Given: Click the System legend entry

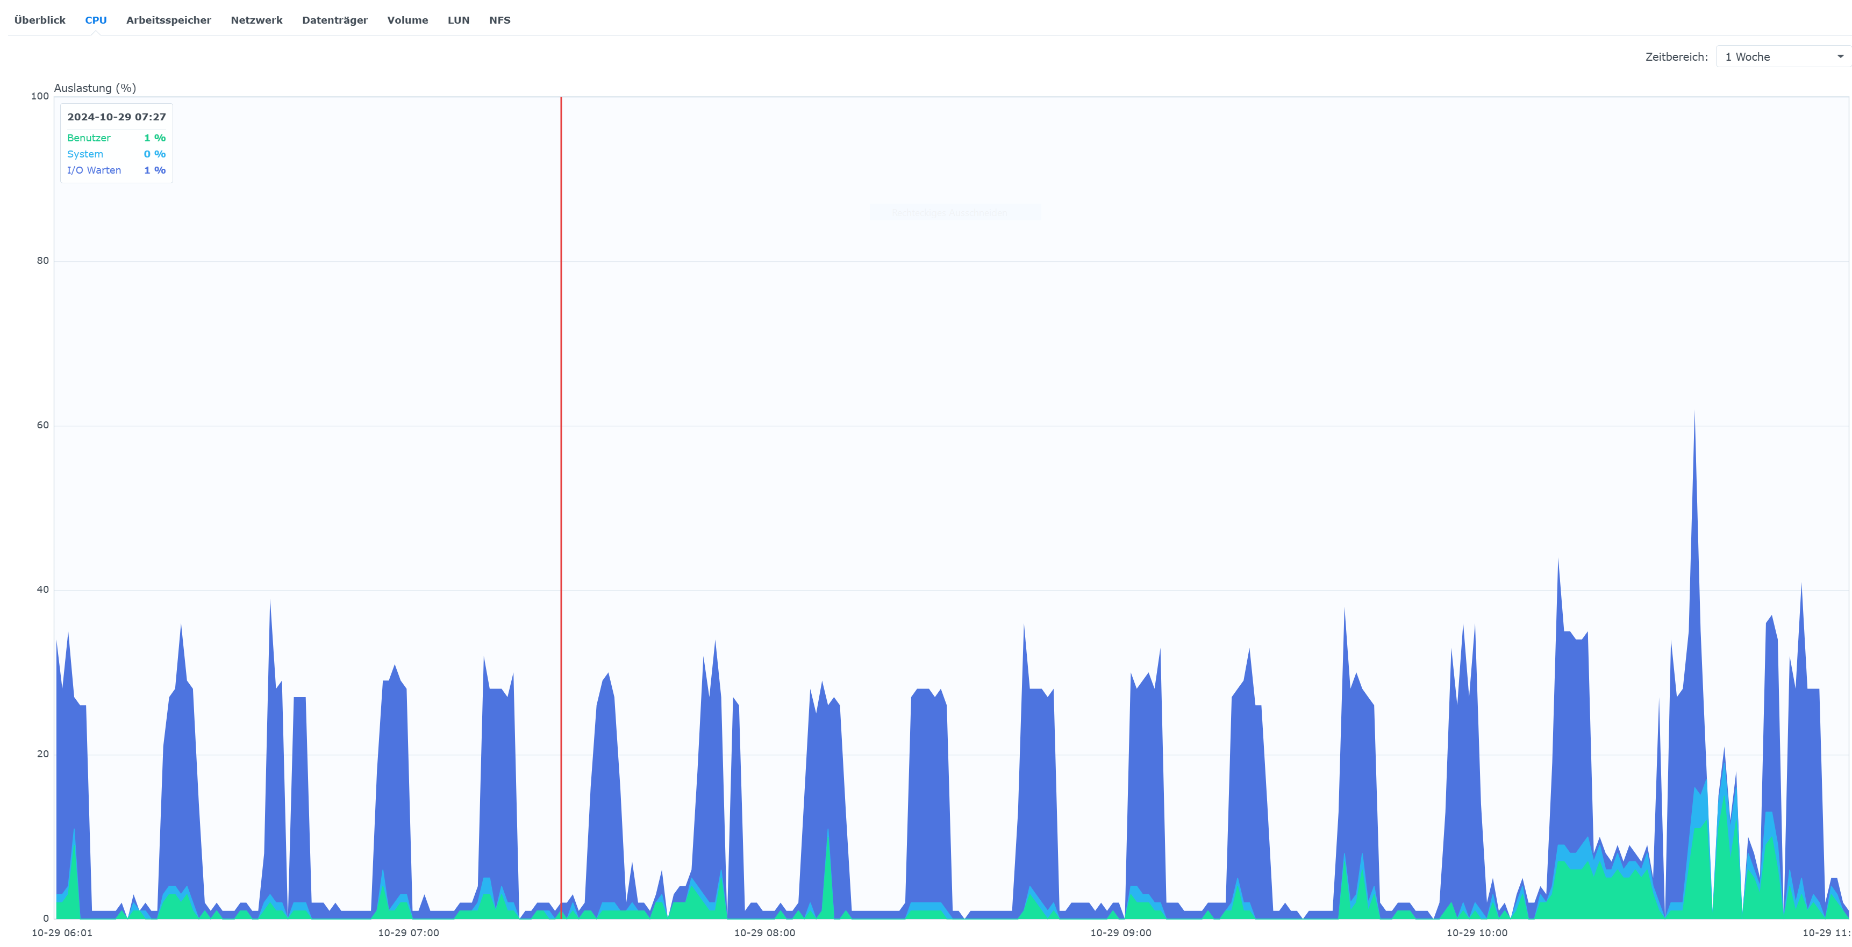Looking at the screenshot, I should coord(85,154).
